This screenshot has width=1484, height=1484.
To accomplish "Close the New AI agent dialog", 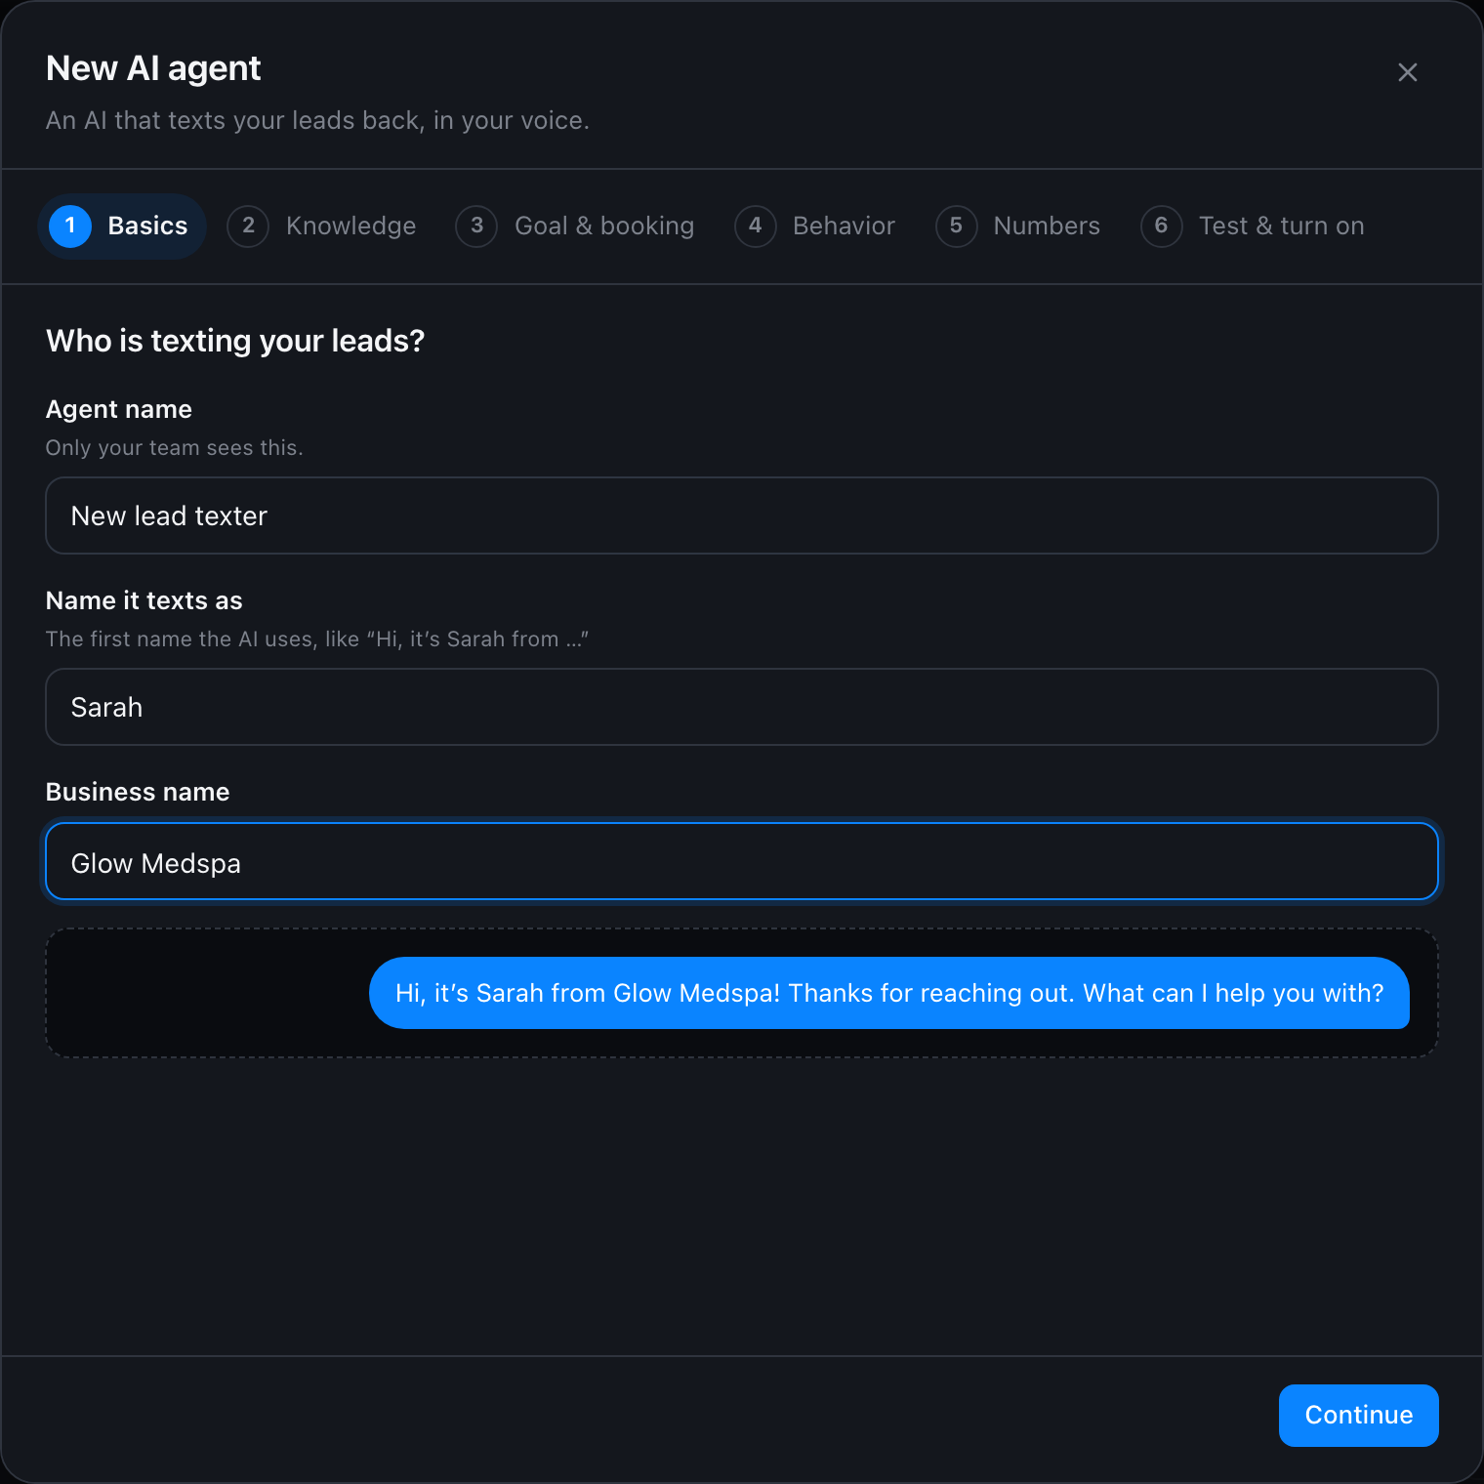I will [x=1407, y=72].
